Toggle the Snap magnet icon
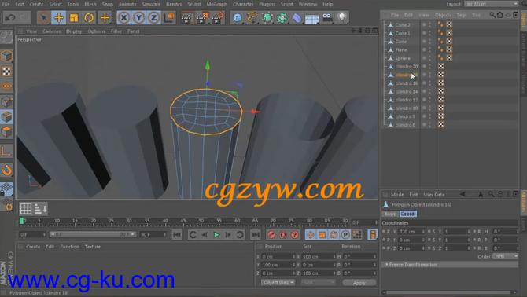The image size is (527, 297). pos(6,170)
